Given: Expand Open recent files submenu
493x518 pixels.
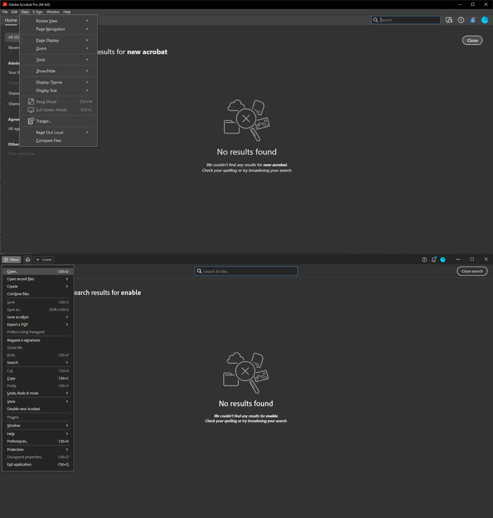Looking at the screenshot, I should 38,279.
